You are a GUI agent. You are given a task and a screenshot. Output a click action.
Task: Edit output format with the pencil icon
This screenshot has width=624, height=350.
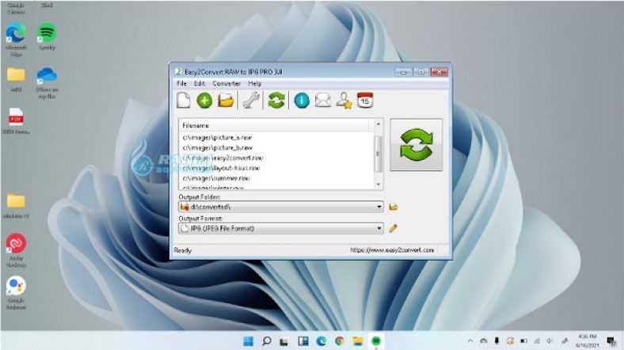click(394, 228)
